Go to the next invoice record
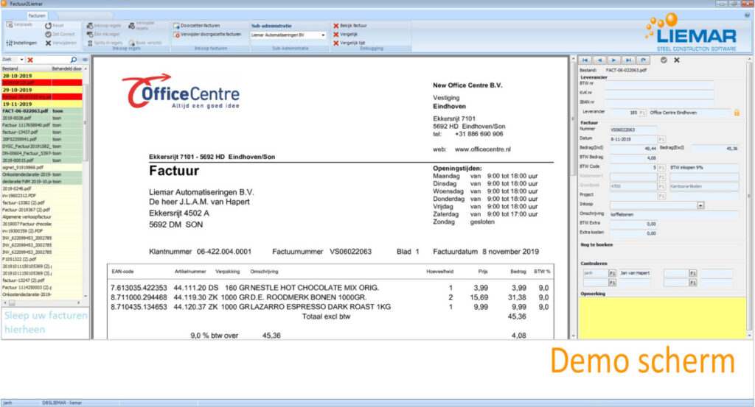Viewport: 755px width, 407px height. (614, 60)
